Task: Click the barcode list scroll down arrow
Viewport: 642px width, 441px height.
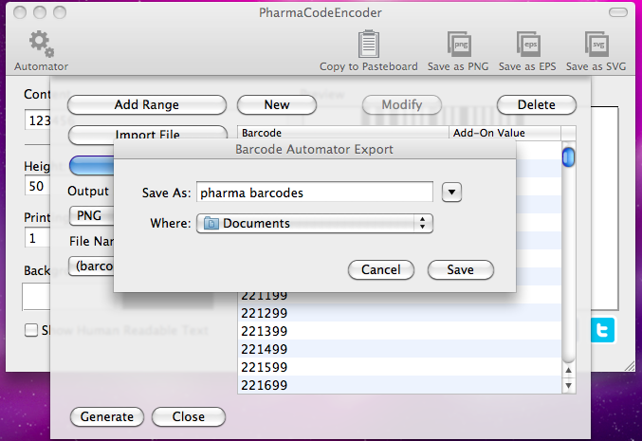Action: pos(569,385)
